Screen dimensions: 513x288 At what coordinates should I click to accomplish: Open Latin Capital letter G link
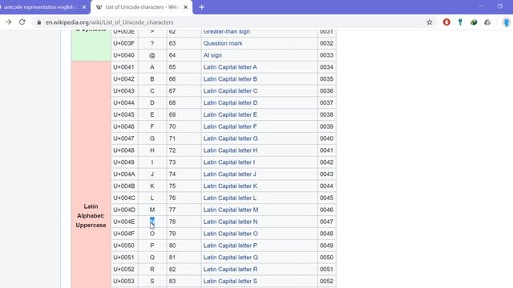[230, 138]
